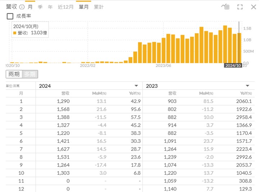Click the 2023 營收 column header
The image size is (259, 192).
click(172, 93)
